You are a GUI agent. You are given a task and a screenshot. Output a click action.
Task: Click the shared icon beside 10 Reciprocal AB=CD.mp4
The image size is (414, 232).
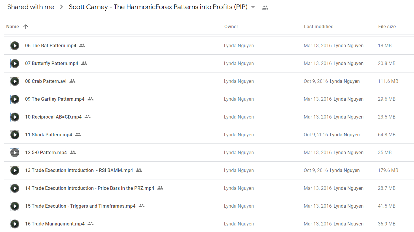(x=88, y=117)
